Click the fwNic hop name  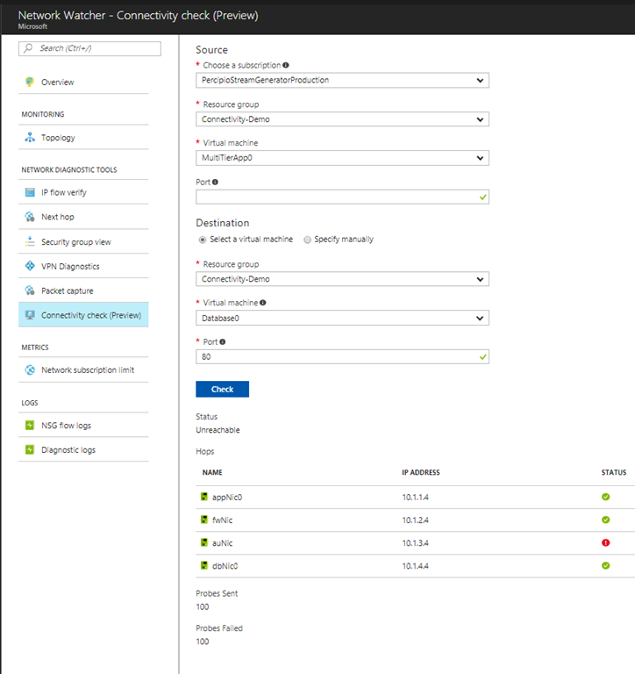[222, 520]
